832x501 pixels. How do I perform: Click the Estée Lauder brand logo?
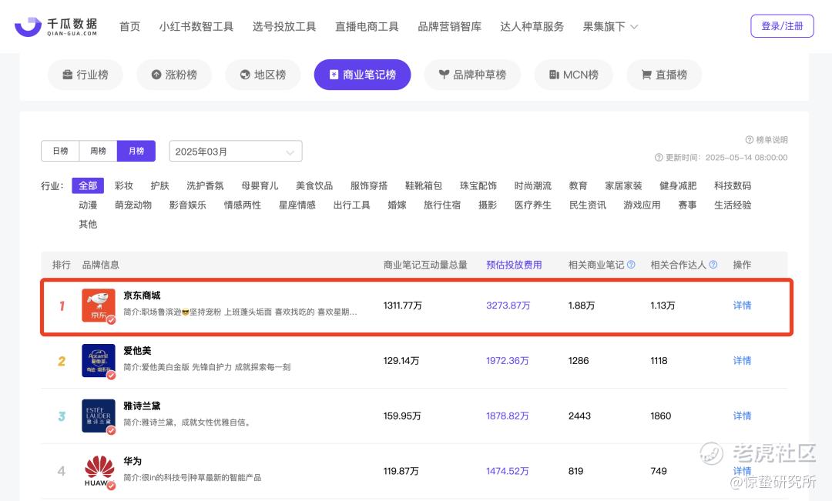[x=99, y=416]
